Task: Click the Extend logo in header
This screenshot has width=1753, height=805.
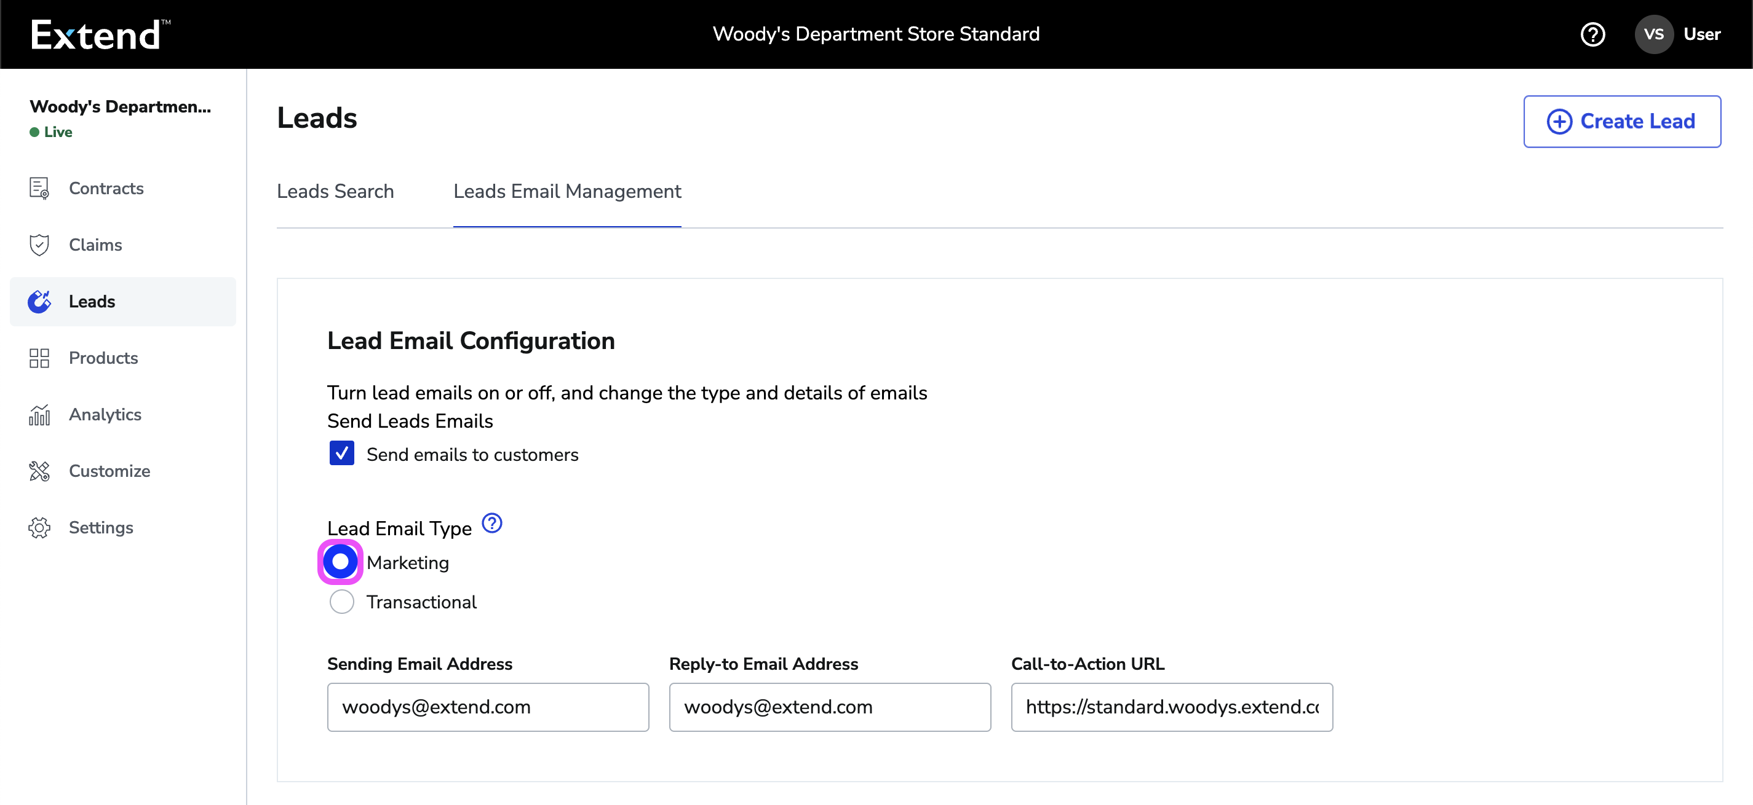Action: pos(100,34)
